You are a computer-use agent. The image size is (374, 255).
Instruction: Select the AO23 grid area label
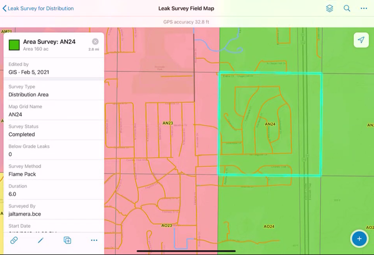(x=167, y=225)
